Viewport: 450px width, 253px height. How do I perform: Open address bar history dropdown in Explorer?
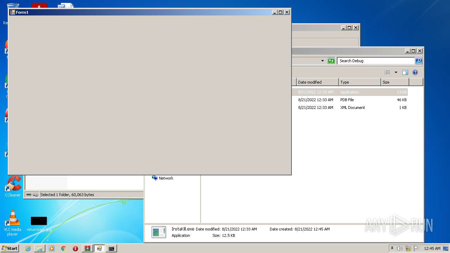pos(322,61)
